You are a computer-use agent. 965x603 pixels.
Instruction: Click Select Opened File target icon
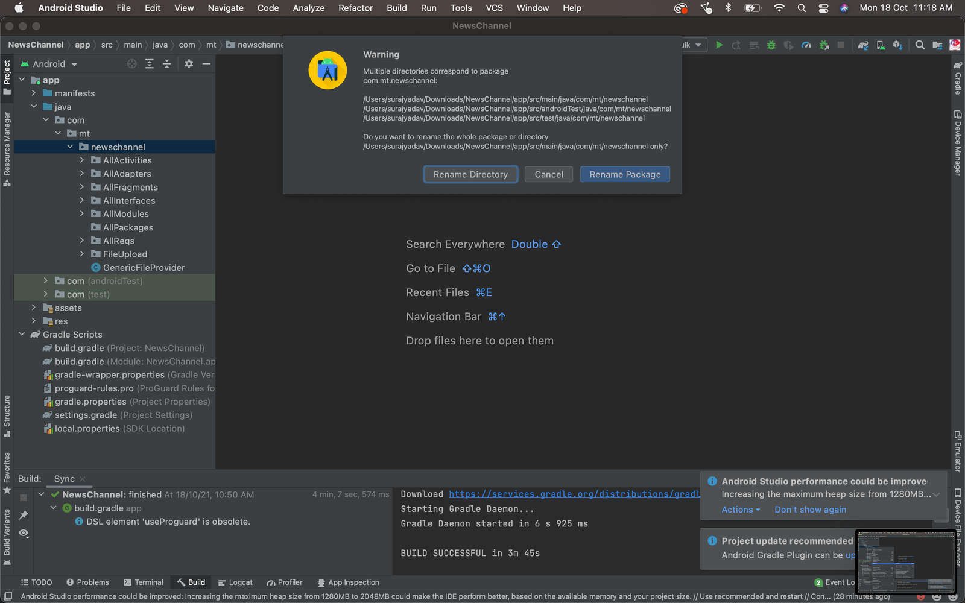pos(132,64)
